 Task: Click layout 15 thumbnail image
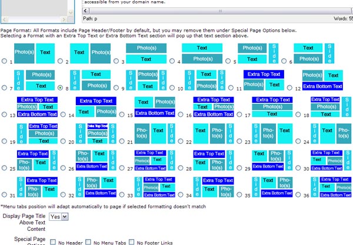pyautogui.click(x=155, y=107)
